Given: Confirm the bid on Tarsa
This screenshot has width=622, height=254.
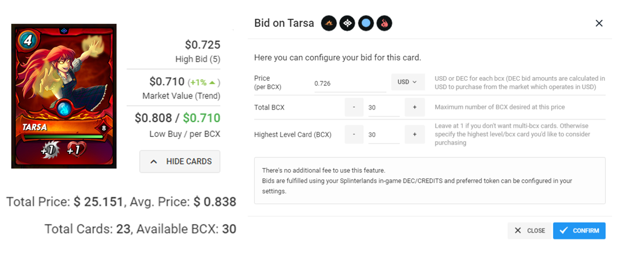Looking at the screenshot, I should pyautogui.click(x=579, y=231).
